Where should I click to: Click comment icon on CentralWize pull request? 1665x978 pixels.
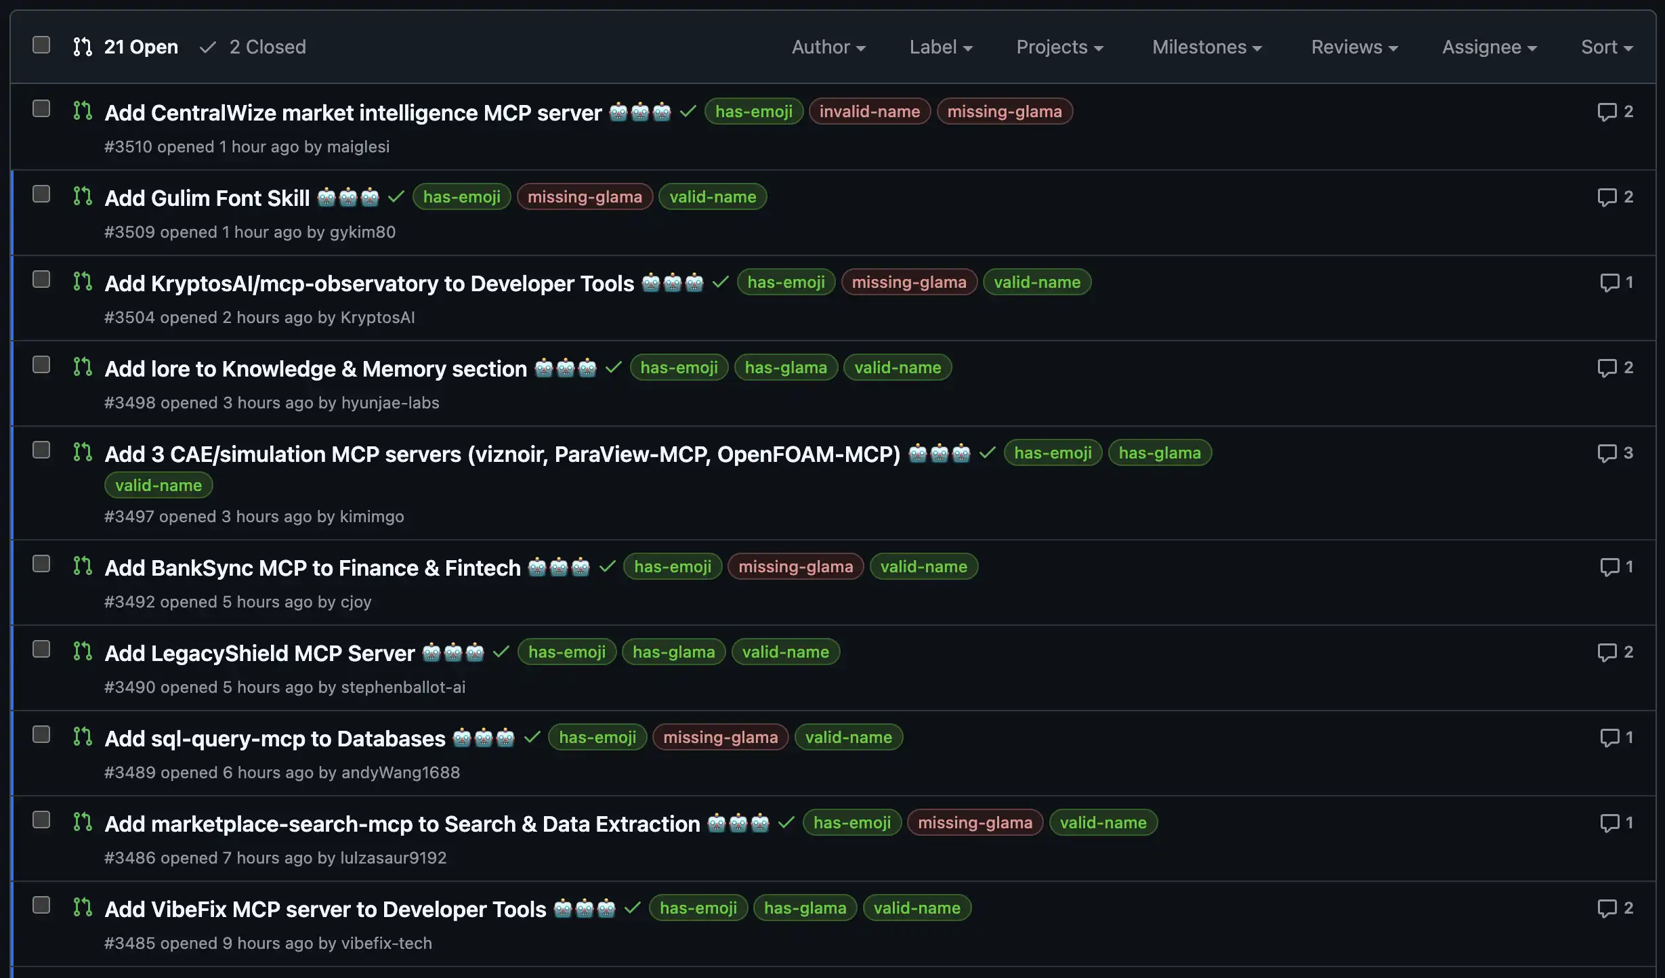pos(1607,112)
